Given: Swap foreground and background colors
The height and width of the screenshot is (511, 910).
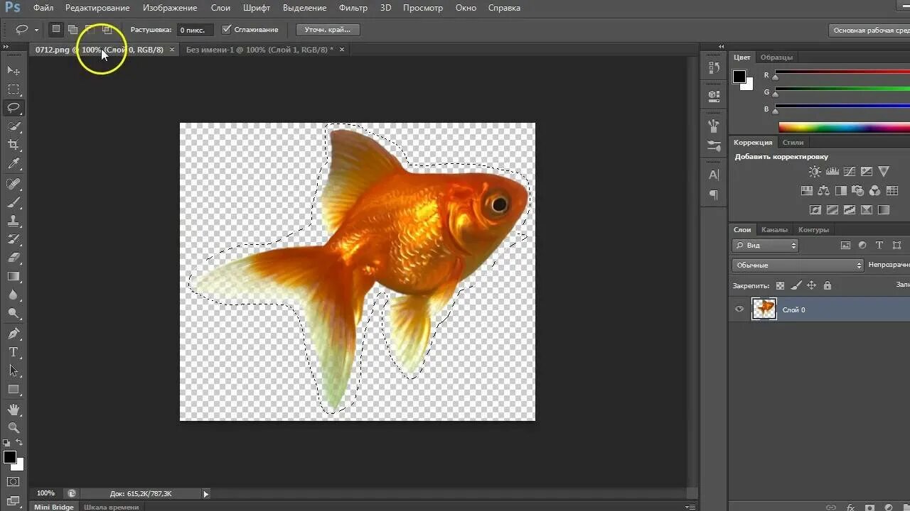Looking at the screenshot, I should tap(20, 442).
